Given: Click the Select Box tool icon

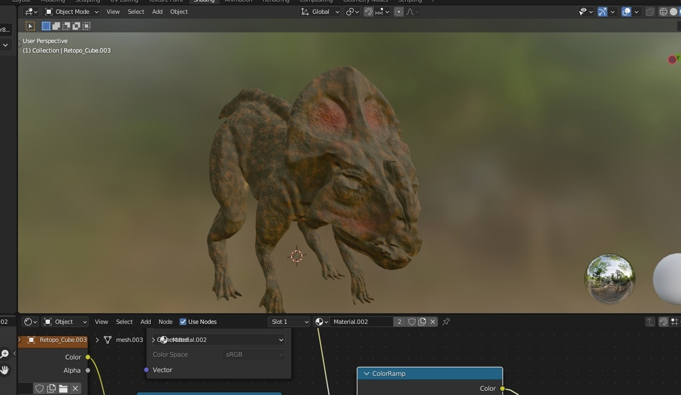Looking at the screenshot, I should pyautogui.click(x=30, y=26).
